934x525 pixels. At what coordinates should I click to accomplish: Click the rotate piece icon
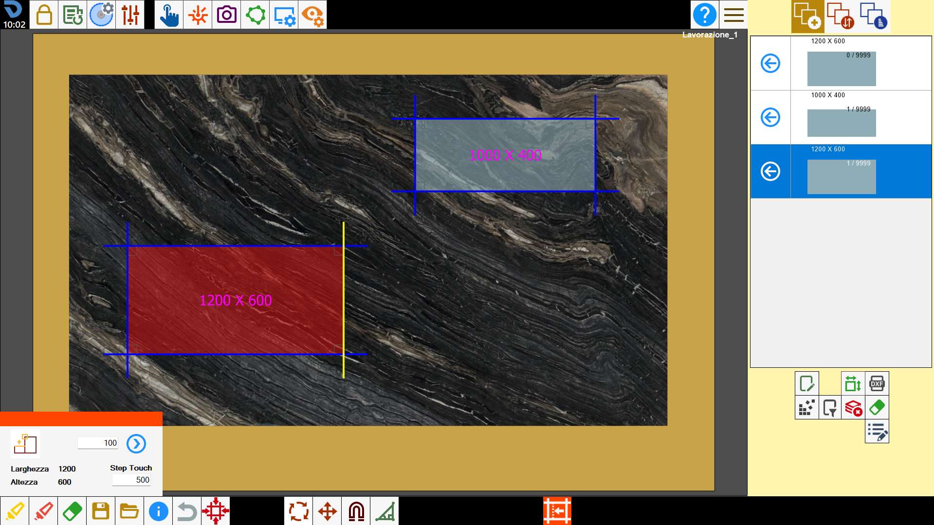(x=298, y=511)
